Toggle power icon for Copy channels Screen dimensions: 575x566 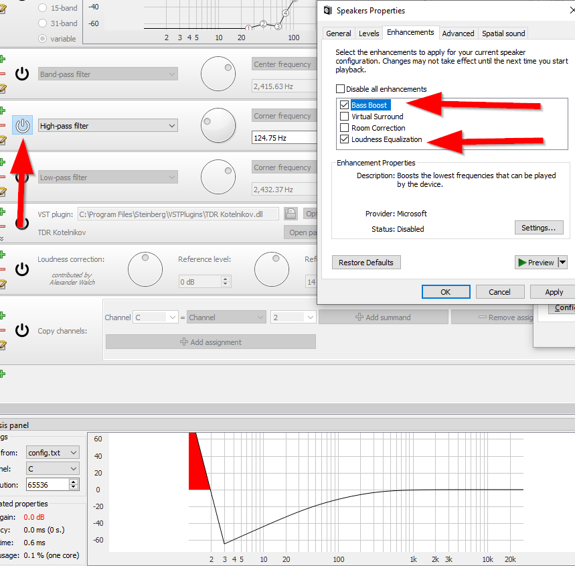(22, 330)
